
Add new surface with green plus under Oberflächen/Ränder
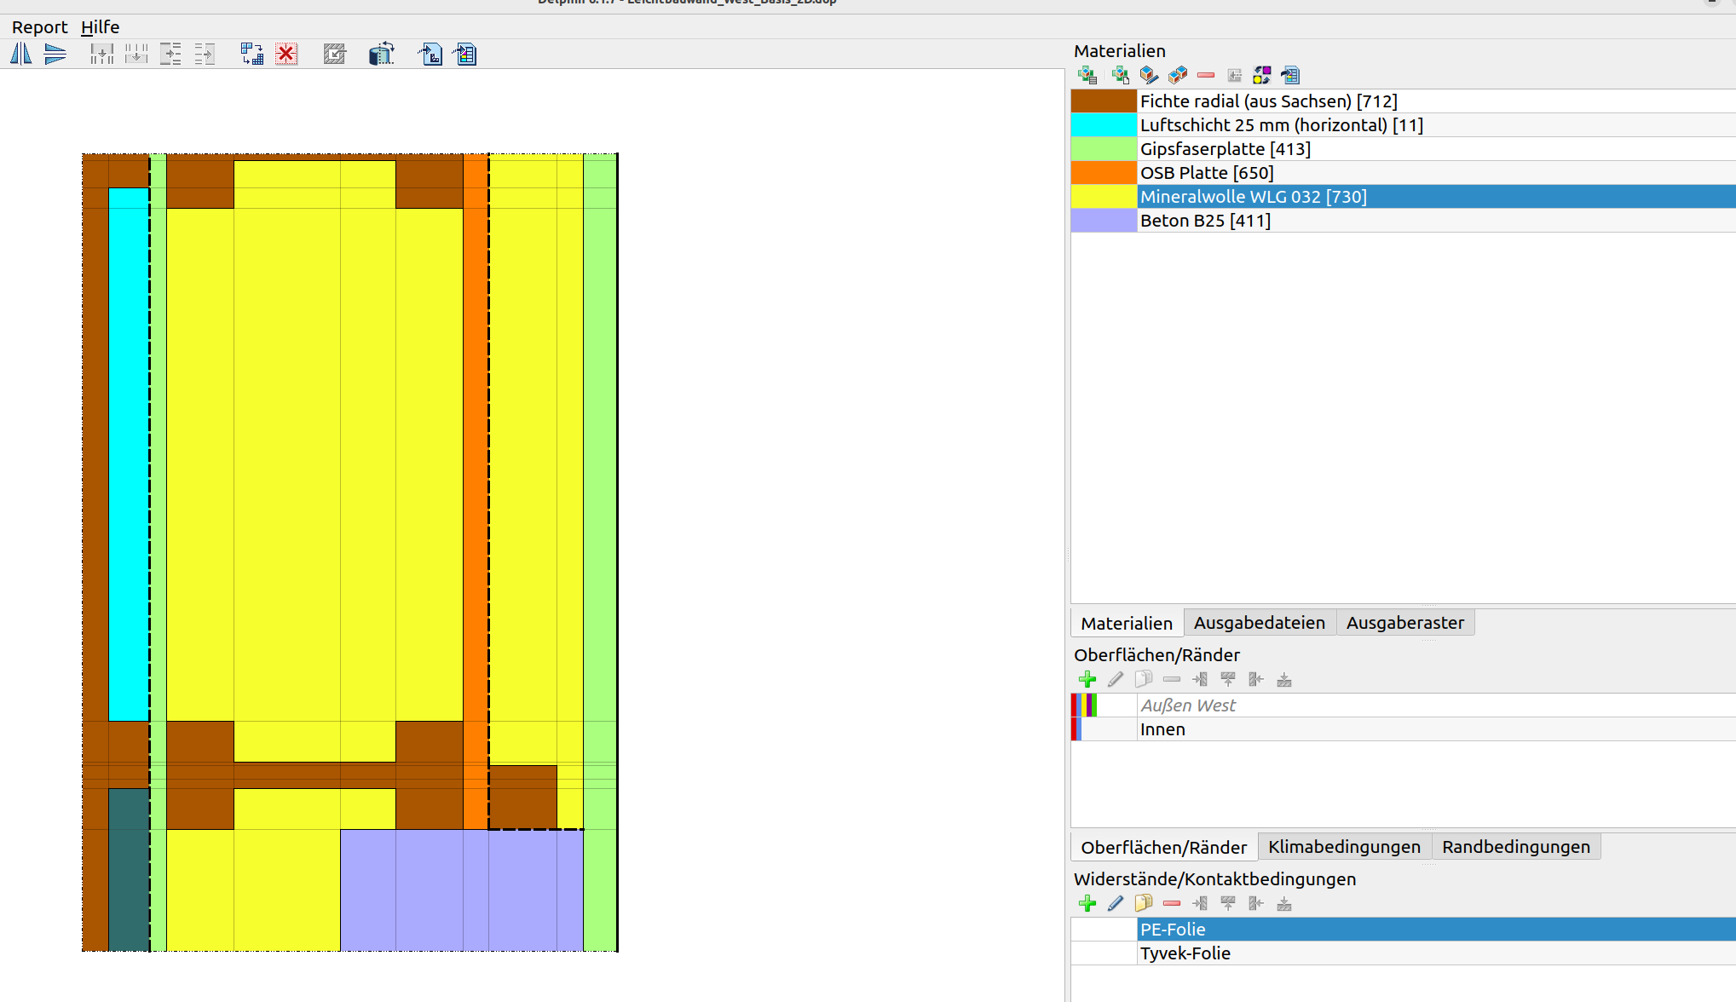1087,679
